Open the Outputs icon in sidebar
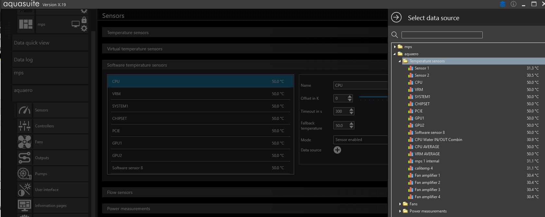 coord(25,158)
